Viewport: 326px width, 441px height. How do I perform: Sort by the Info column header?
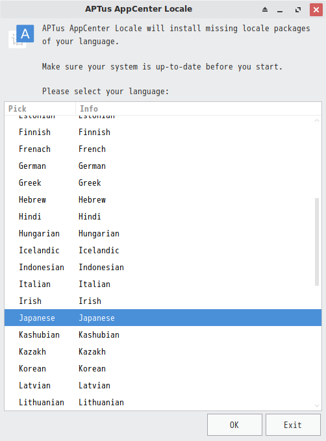(x=198, y=108)
